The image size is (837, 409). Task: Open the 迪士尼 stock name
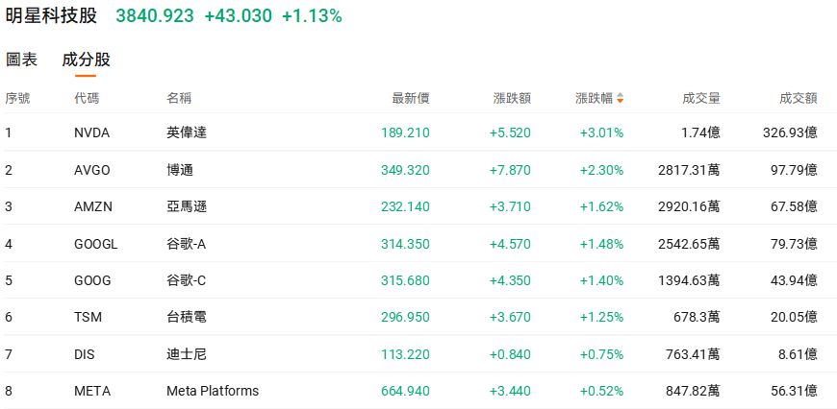186,354
